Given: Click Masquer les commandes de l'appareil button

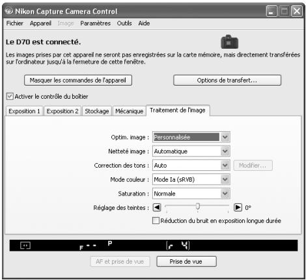Looking at the screenshot, I should 78,80.
